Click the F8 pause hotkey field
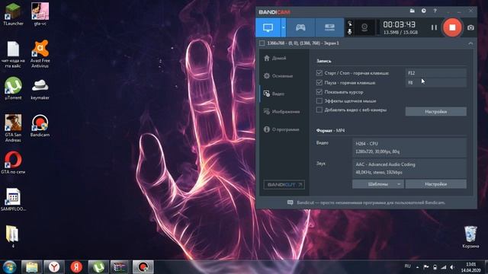Image resolution: width=488 pixels, height=274 pixels. click(435, 83)
